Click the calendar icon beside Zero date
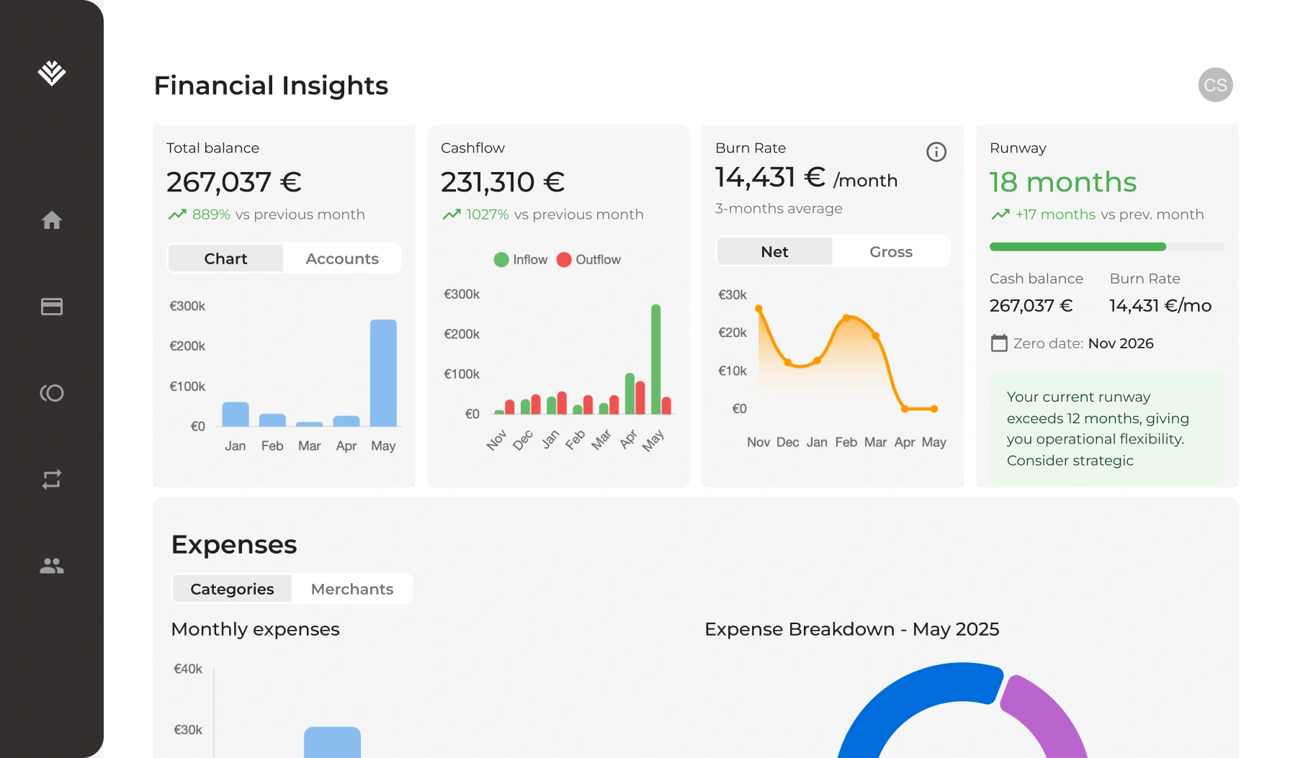The image size is (1290, 758). [x=998, y=343]
